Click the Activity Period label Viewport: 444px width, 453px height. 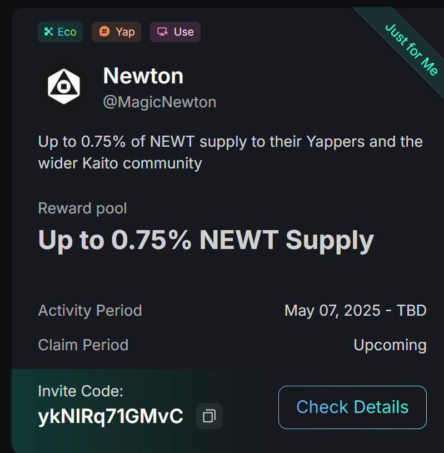coord(90,311)
